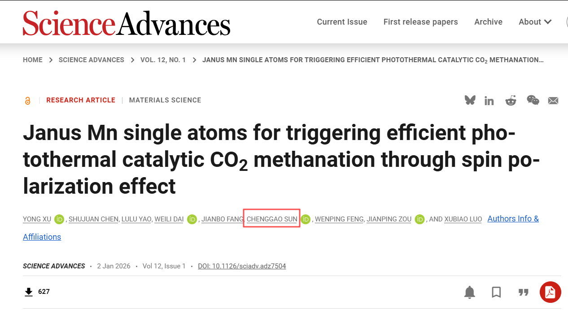Click author name Chenggao Sun
The width and height of the screenshot is (568, 310).
272,219
